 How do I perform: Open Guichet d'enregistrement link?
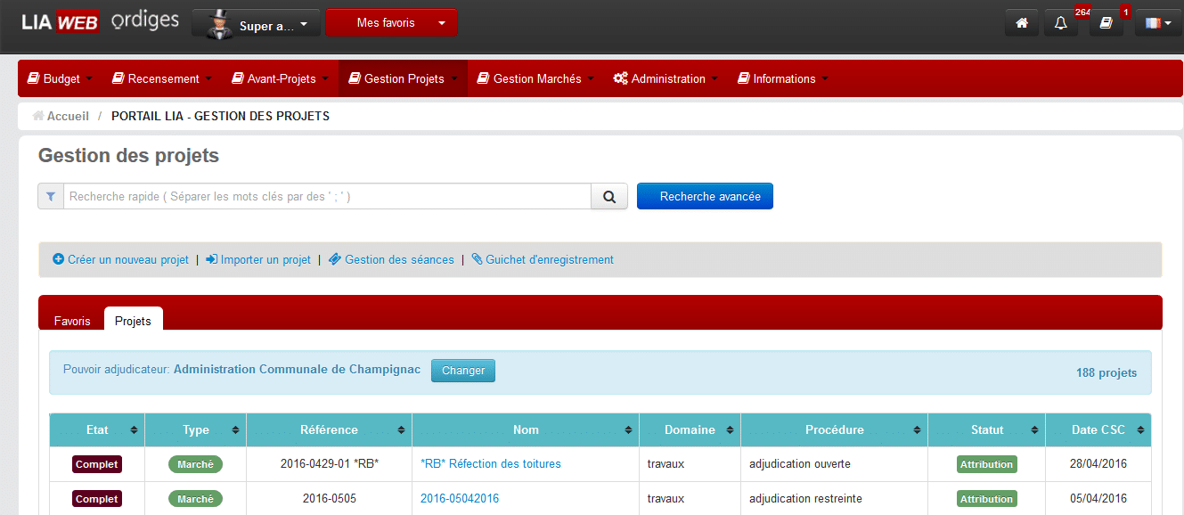pos(543,260)
